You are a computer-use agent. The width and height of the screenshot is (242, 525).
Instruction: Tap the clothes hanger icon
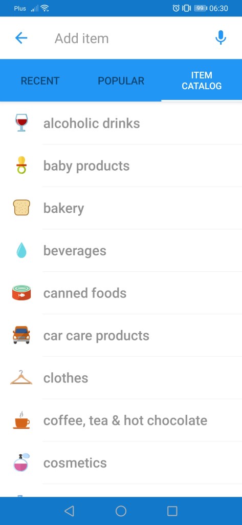[x=21, y=377]
